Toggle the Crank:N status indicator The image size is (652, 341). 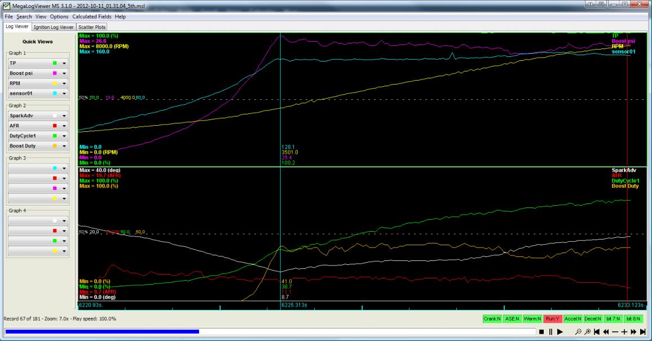click(x=493, y=319)
